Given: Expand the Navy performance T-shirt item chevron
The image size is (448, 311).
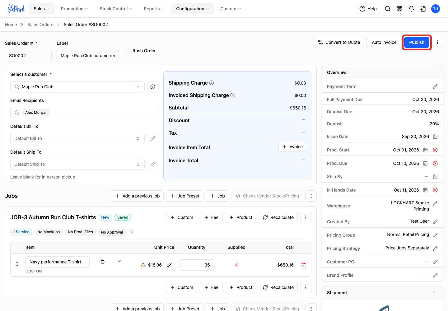Looking at the screenshot, I should 119,261.
